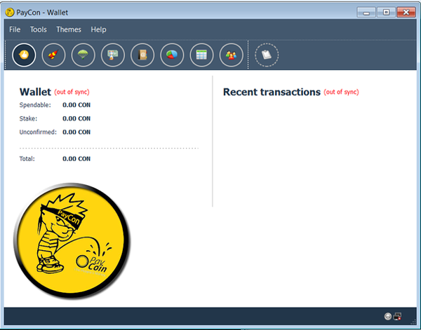Image resolution: width=421 pixels, height=330 pixels.
Task: Click the staking status arrow icon in status bar
Action: 388,317
